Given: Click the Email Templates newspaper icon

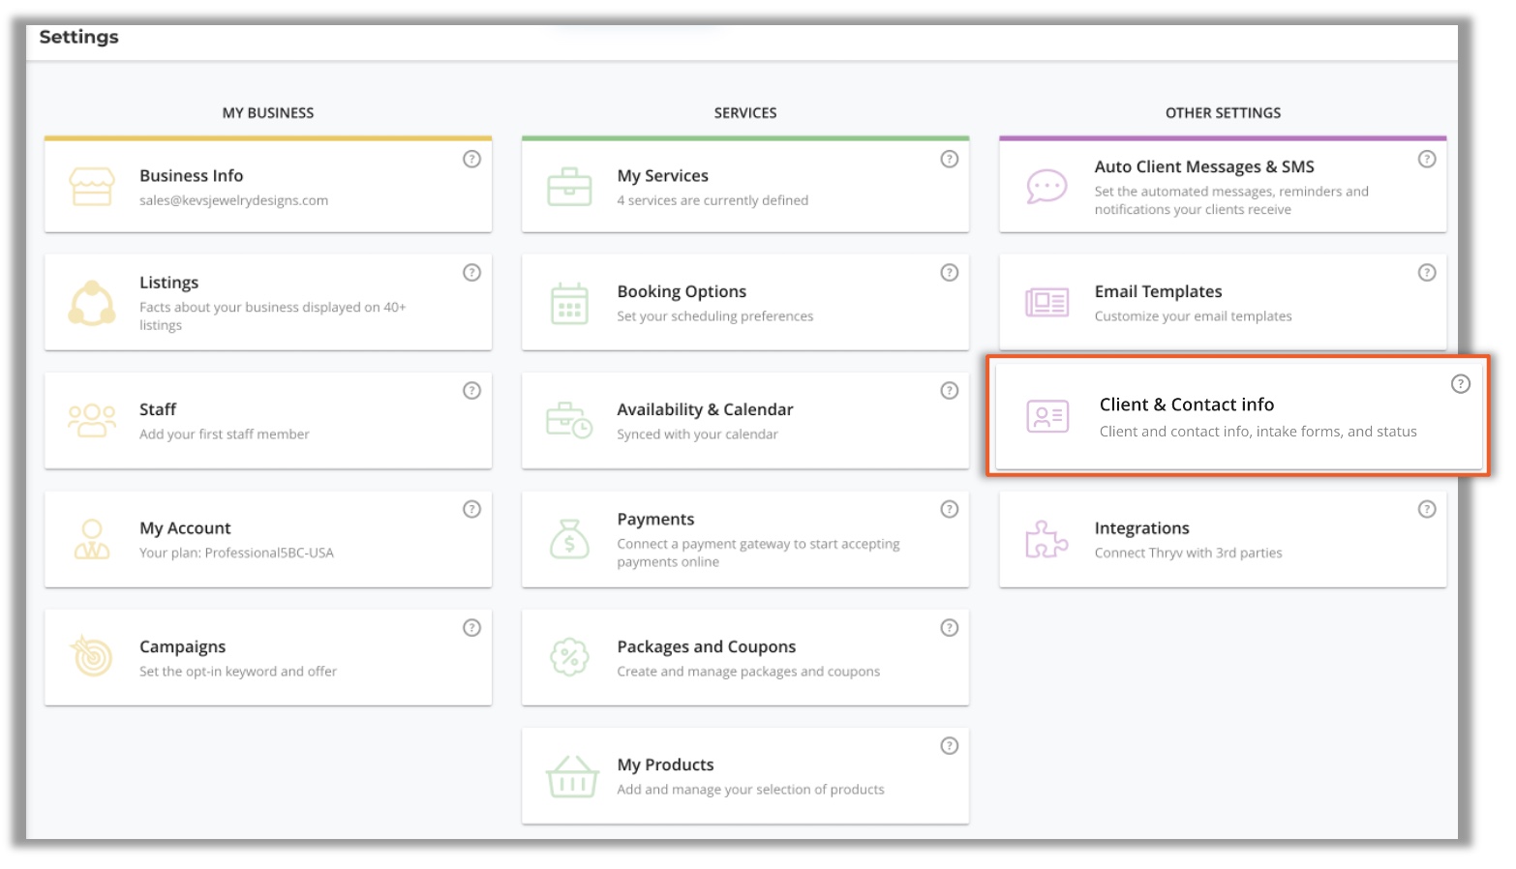Looking at the screenshot, I should coord(1046,303).
